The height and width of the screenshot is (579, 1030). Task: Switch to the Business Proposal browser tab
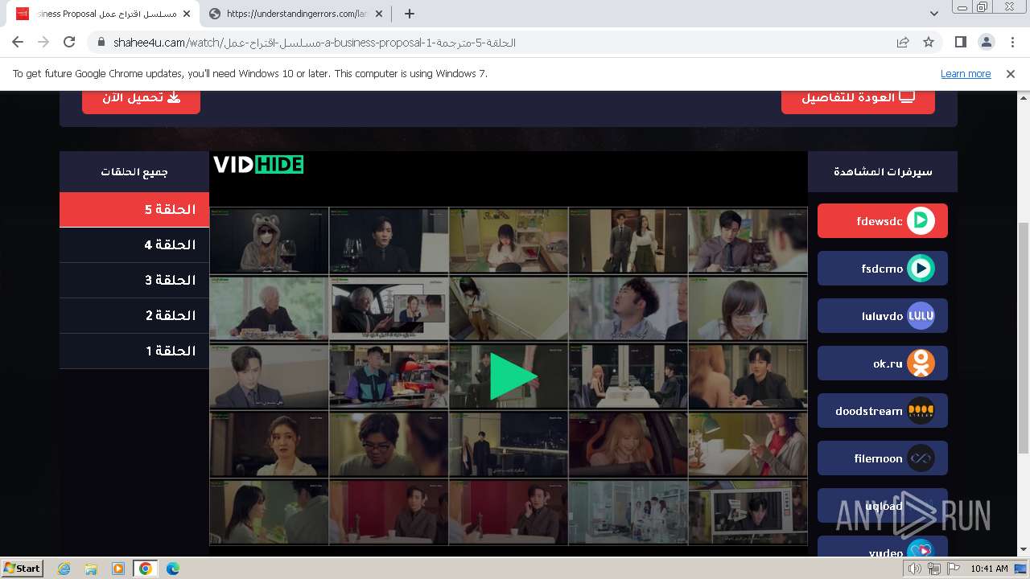click(x=104, y=14)
